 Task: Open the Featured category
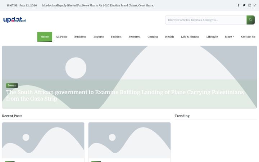135,37
